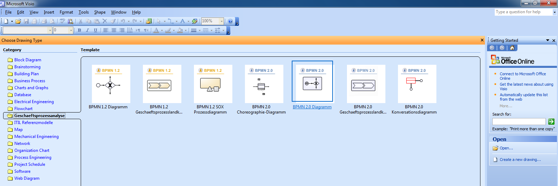Image resolution: width=558 pixels, height=186 pixels.
Task: Toggle Underline formatting
Action: pyautogui.click(x=95, y=30)
